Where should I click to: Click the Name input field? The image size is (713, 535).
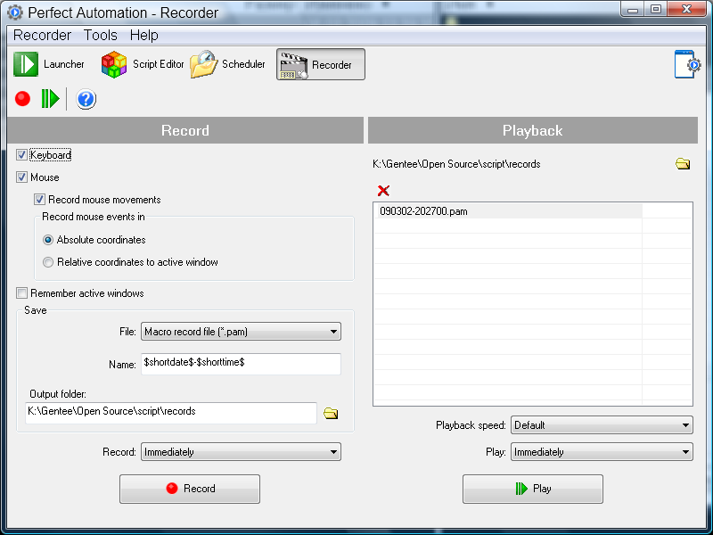[x=241, y=364]
